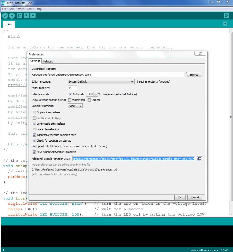Click the Additional Boards Manager URLs field
This screenshot has width=233, height=252.
134,159
